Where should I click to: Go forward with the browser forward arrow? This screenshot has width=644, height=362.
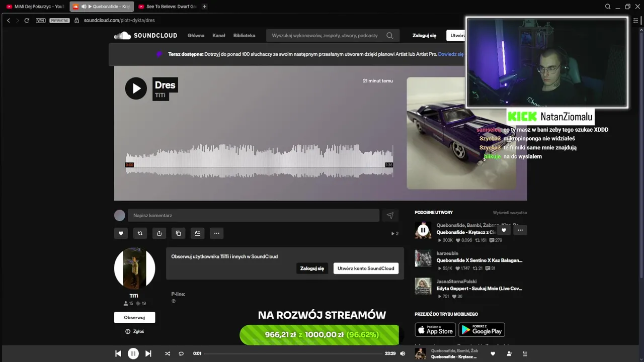point(17,21)
